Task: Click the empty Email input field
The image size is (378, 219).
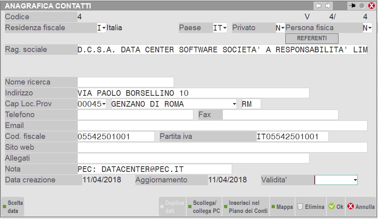Action: (x=222, y=126)
